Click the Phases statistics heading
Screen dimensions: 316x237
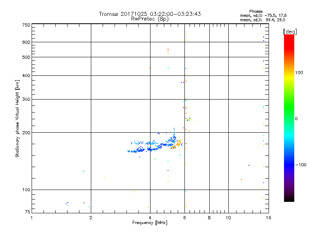(256, 11)
